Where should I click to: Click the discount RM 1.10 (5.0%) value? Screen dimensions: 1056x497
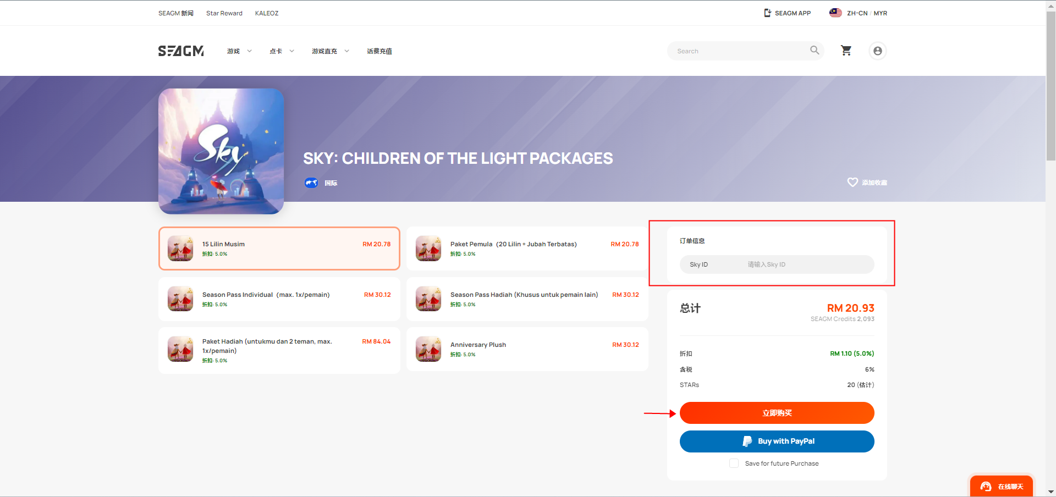[852, 354]
